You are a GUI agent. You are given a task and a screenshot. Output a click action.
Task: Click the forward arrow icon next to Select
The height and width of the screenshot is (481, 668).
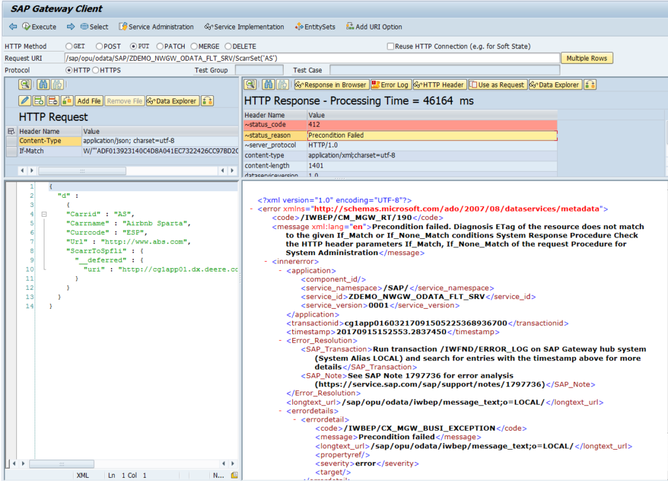click(x=70, y=26)
